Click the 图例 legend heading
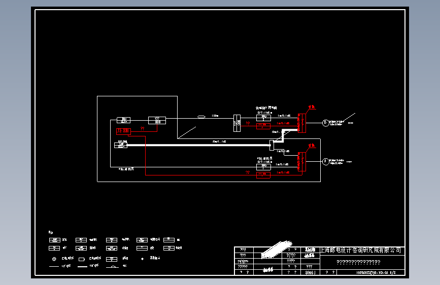The height and width of the screenshot is (285, 440). [51, 232]
